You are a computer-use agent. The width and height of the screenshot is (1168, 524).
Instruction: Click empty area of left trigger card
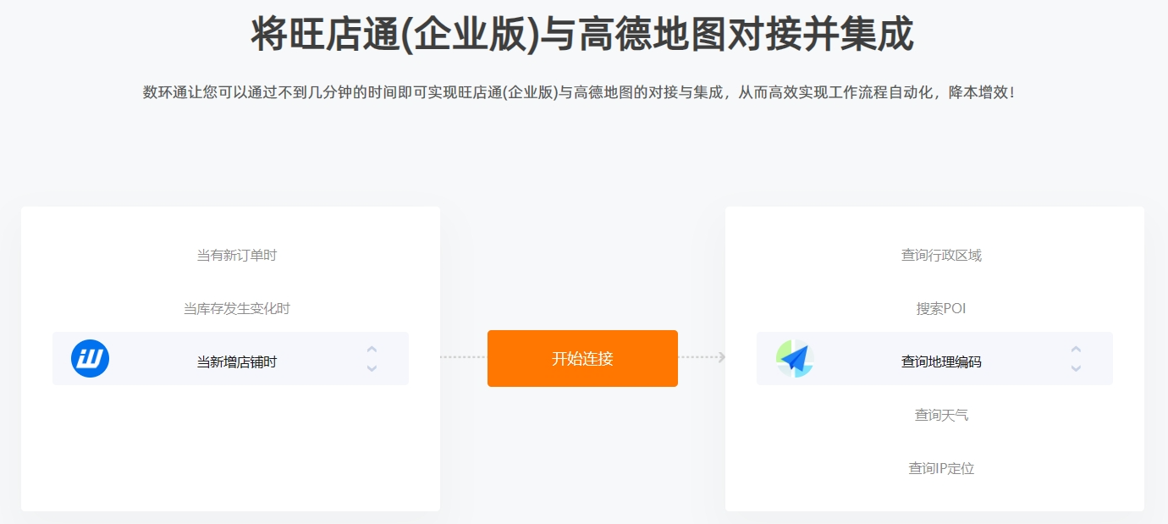(230, 449)
